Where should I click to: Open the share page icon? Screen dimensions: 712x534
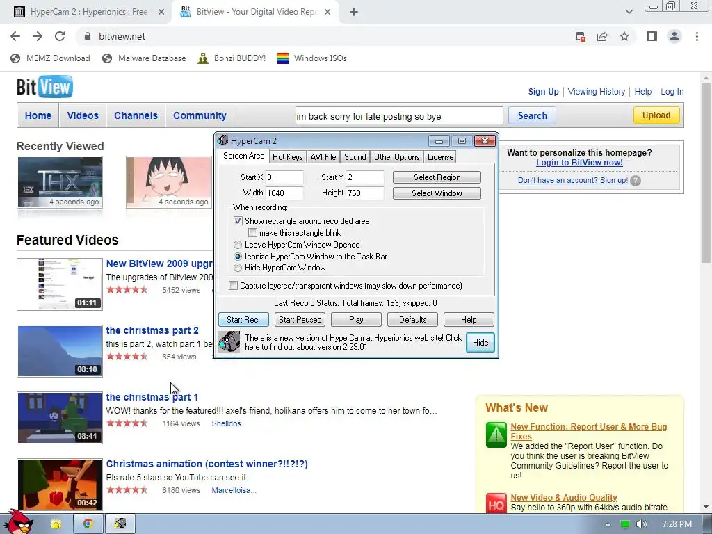pos(602,36)
